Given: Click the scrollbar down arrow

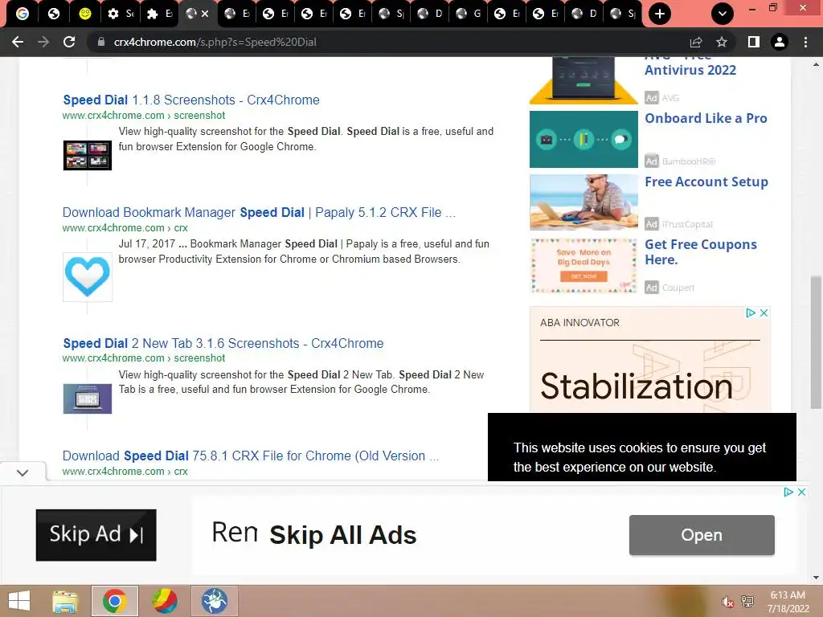Looking at the screenshot, I should click(816, 578).
